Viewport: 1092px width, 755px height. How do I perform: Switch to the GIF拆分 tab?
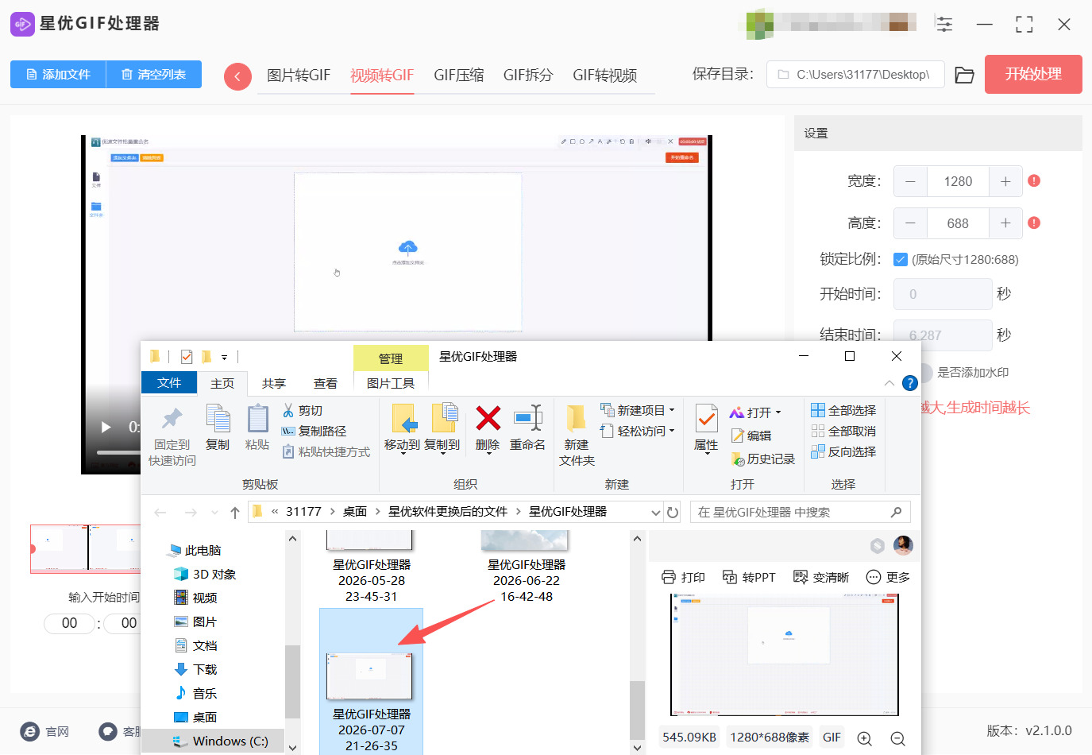(x=528, y=75)
